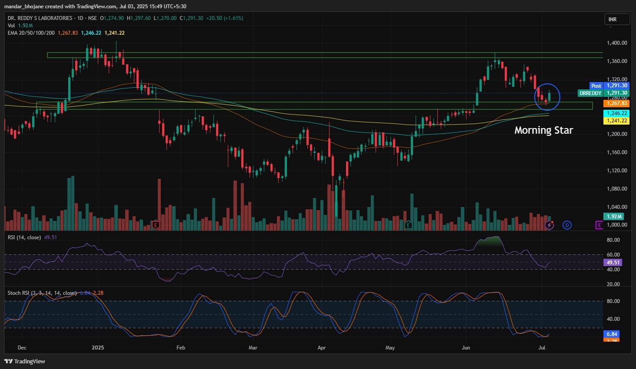Open the INR currency selector
Screen dimensions: 636x369
(617, 20)
